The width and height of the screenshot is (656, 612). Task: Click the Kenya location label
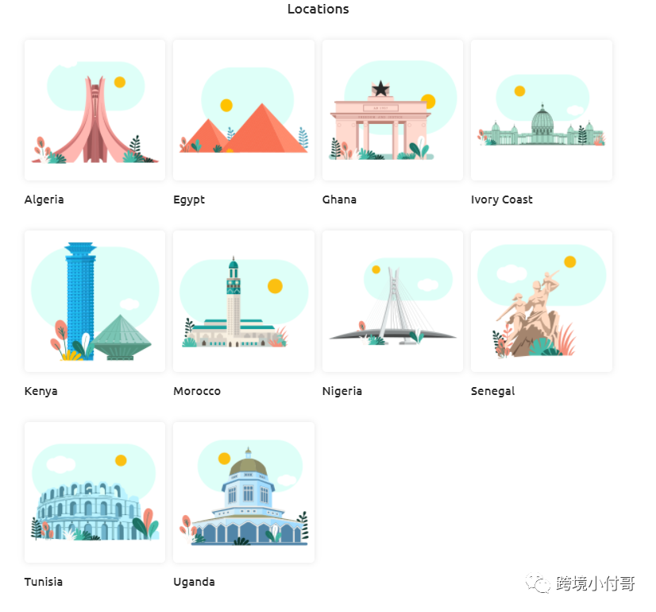(41, 391)
